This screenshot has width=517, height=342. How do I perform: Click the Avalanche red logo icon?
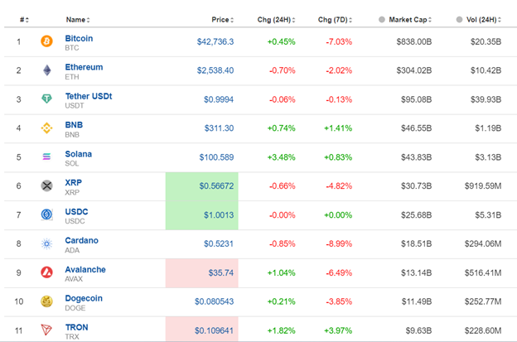46,272
